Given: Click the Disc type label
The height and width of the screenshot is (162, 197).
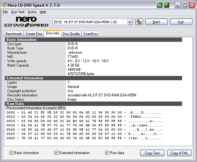Looking at the screenshot, I should (14, 44).
